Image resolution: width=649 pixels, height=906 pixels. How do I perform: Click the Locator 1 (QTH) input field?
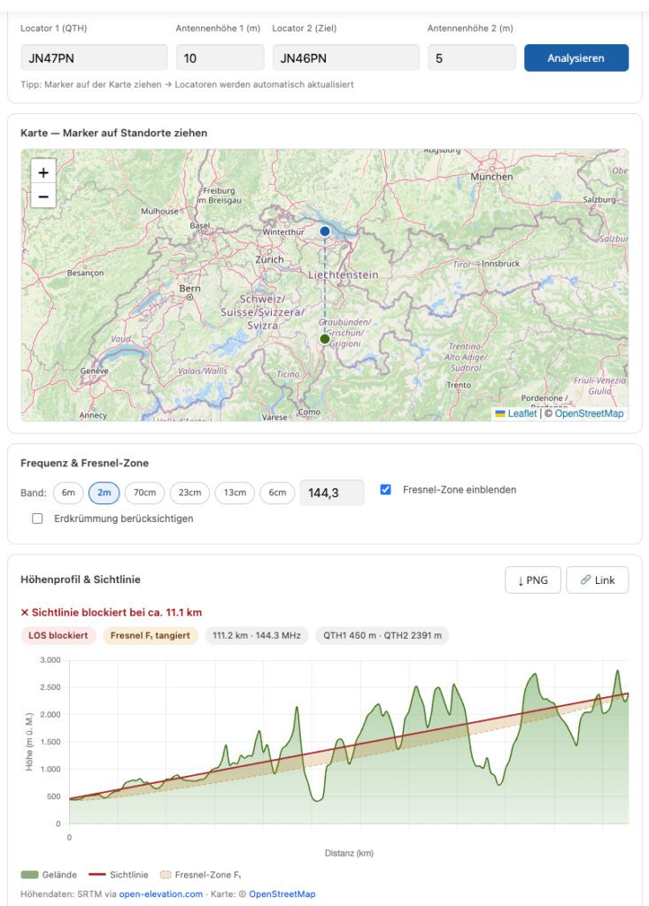pos(95,58)
